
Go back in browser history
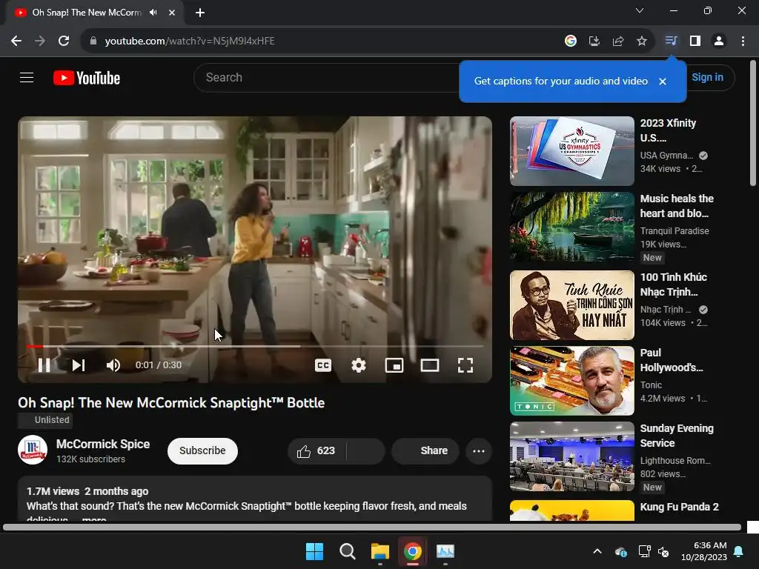tap(16, 41)
